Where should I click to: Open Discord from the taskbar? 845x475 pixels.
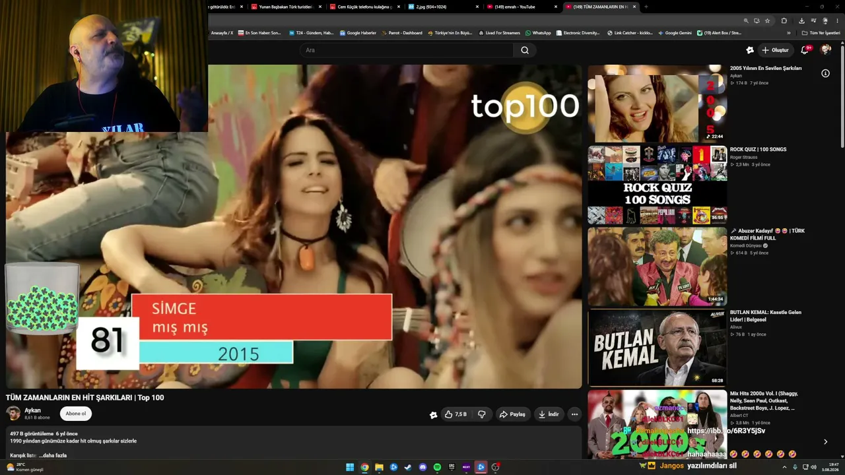422,467
